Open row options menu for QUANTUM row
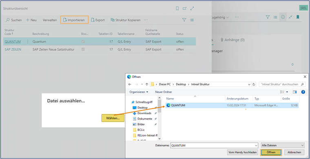Viewport: 310px width, 159px height. pos(28,42)
